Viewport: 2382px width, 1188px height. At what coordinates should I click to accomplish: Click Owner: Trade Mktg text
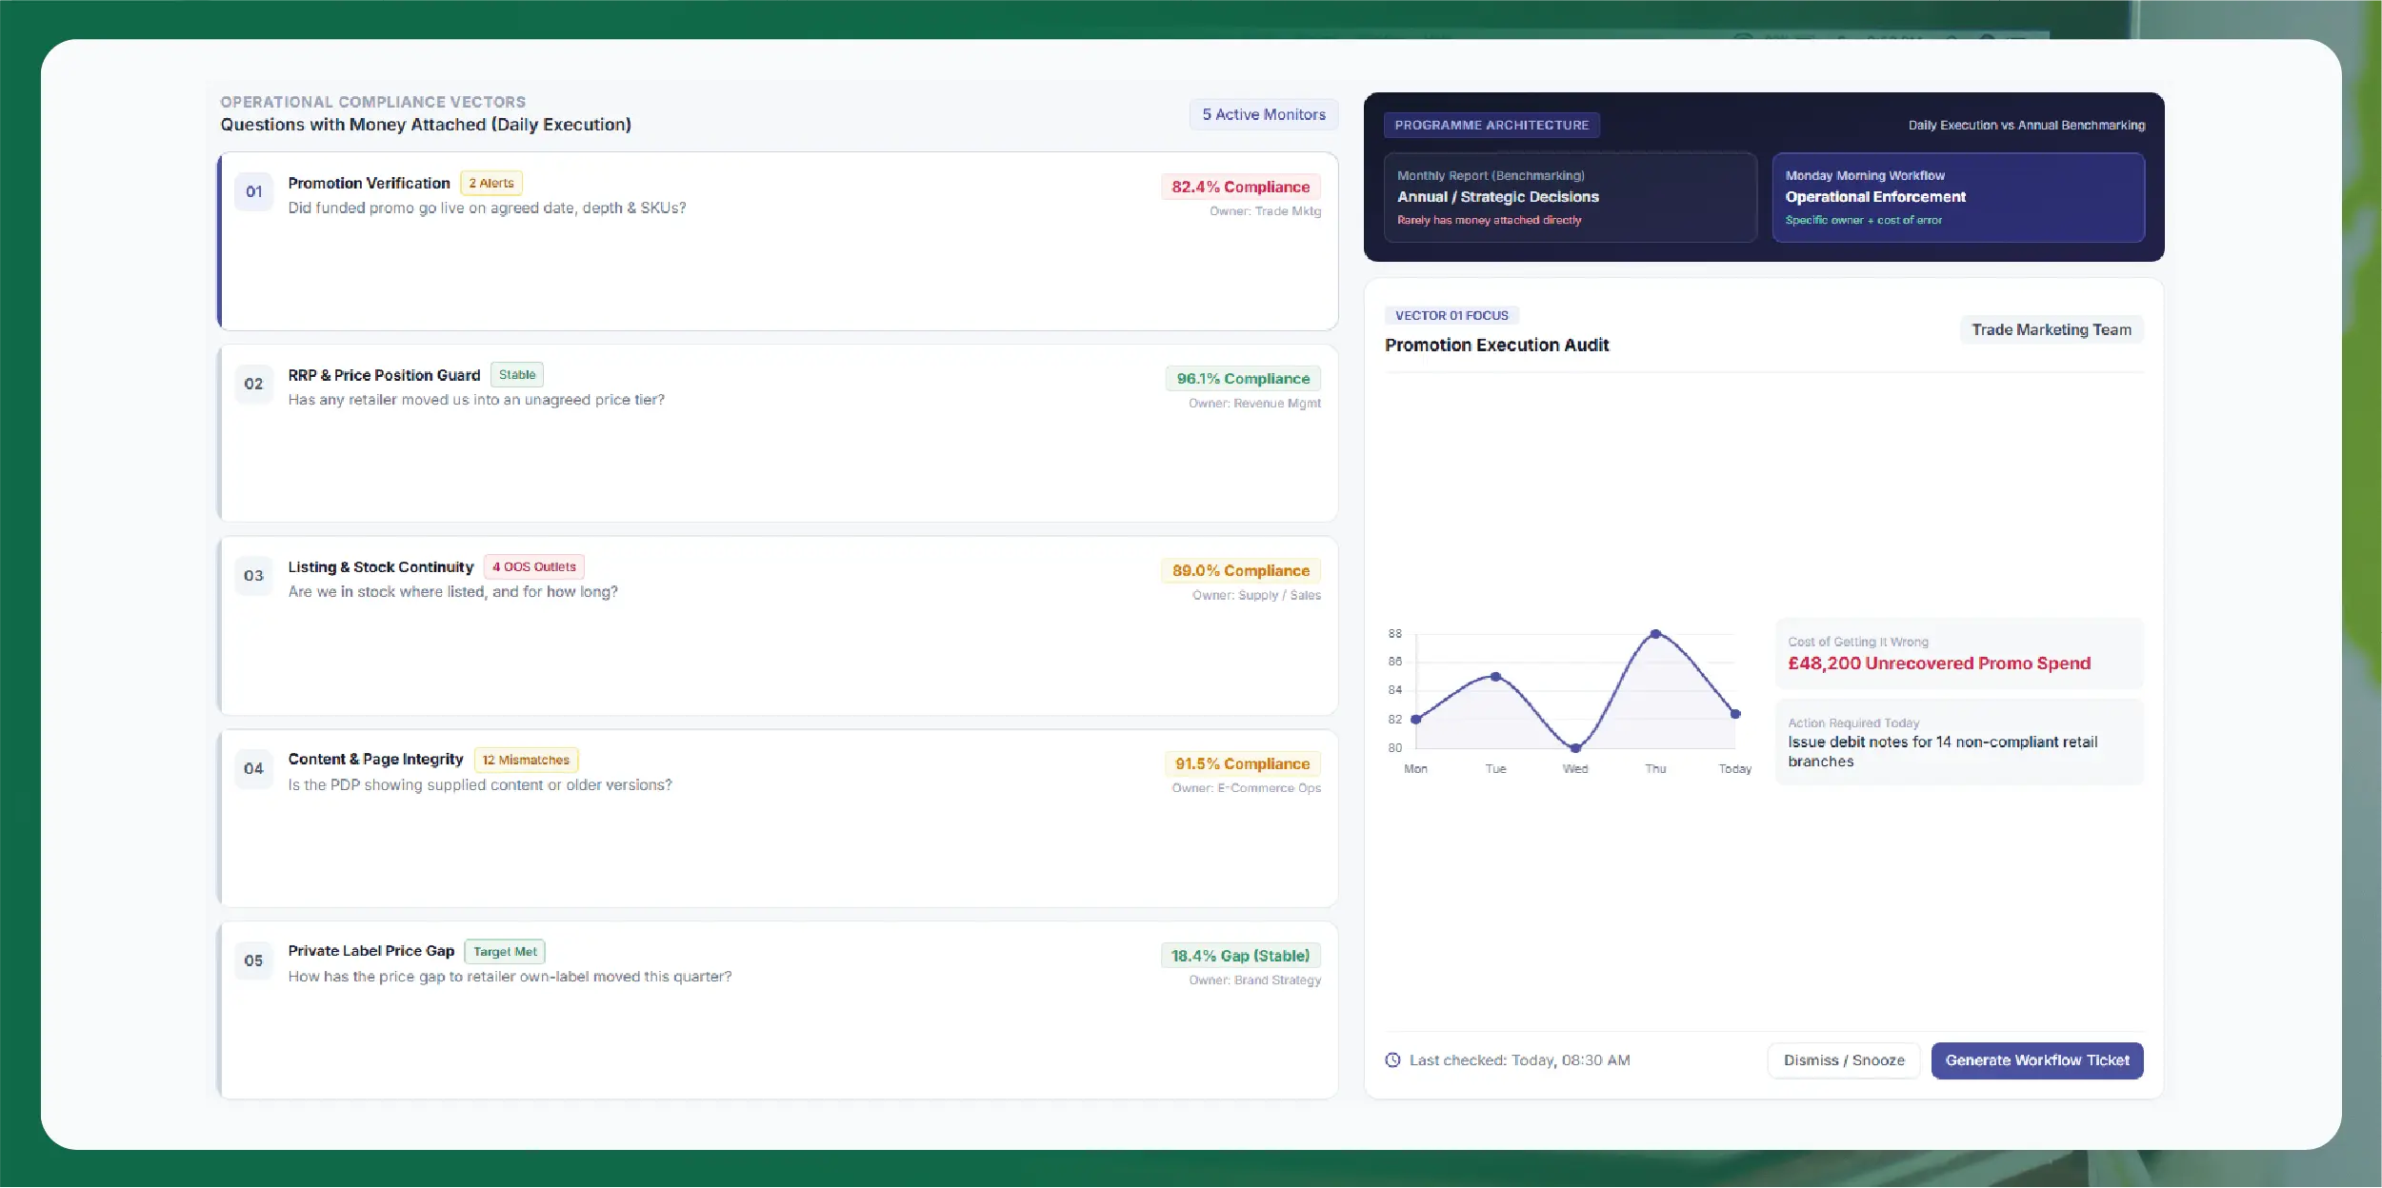tap(1265, 211)
